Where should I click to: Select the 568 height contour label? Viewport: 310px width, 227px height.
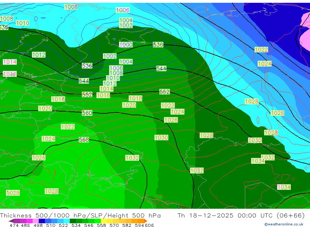pyautogui.click(x=84, y=139)
